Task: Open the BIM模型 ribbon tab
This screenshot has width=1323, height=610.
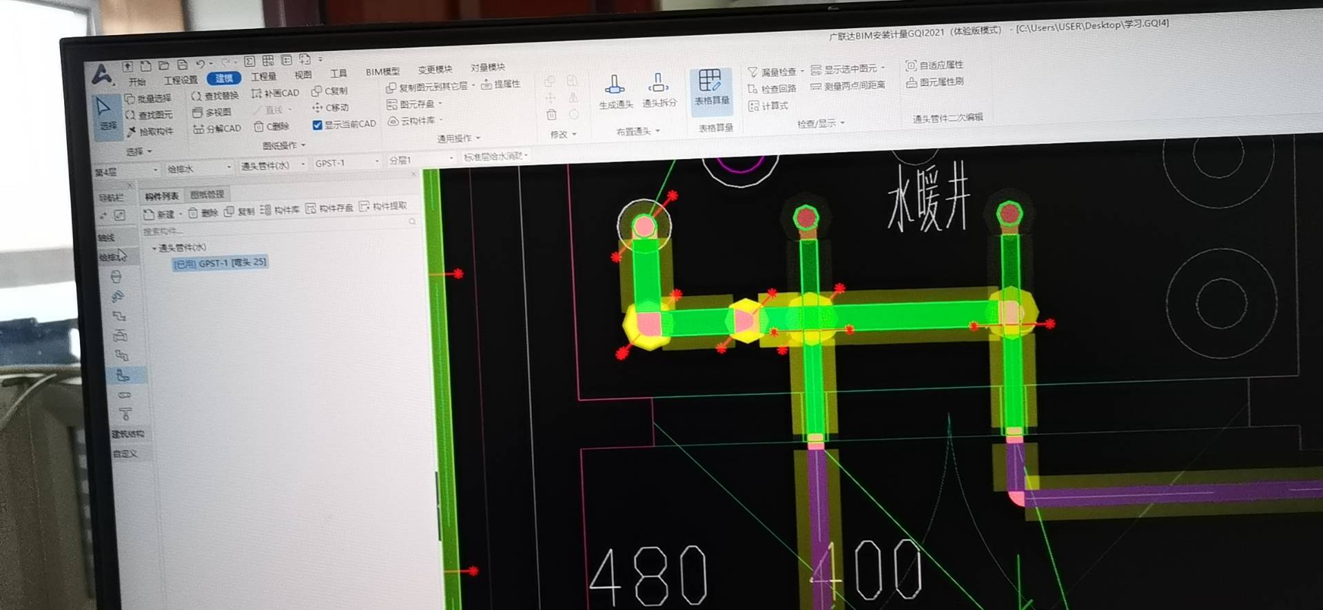Action: (x=382, y=72)
